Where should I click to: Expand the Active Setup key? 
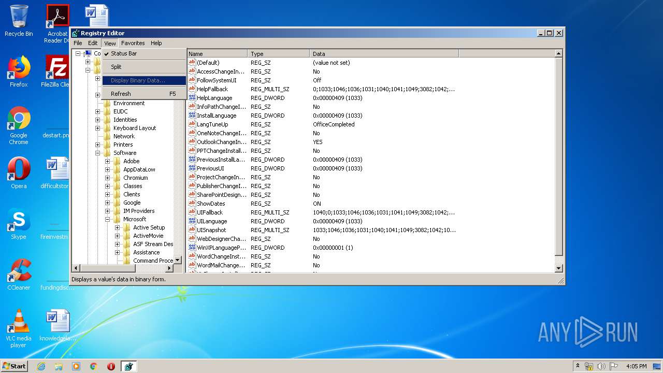(117, 227)
